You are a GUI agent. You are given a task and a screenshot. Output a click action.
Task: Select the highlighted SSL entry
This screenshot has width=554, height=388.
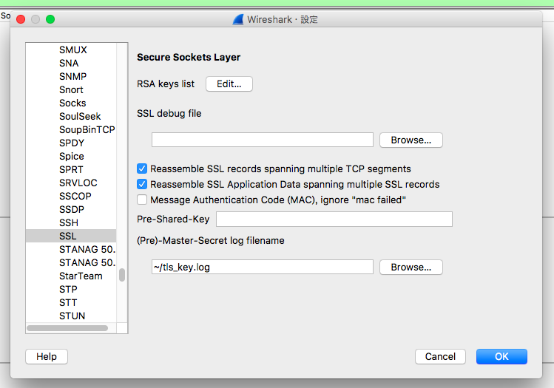71,236
